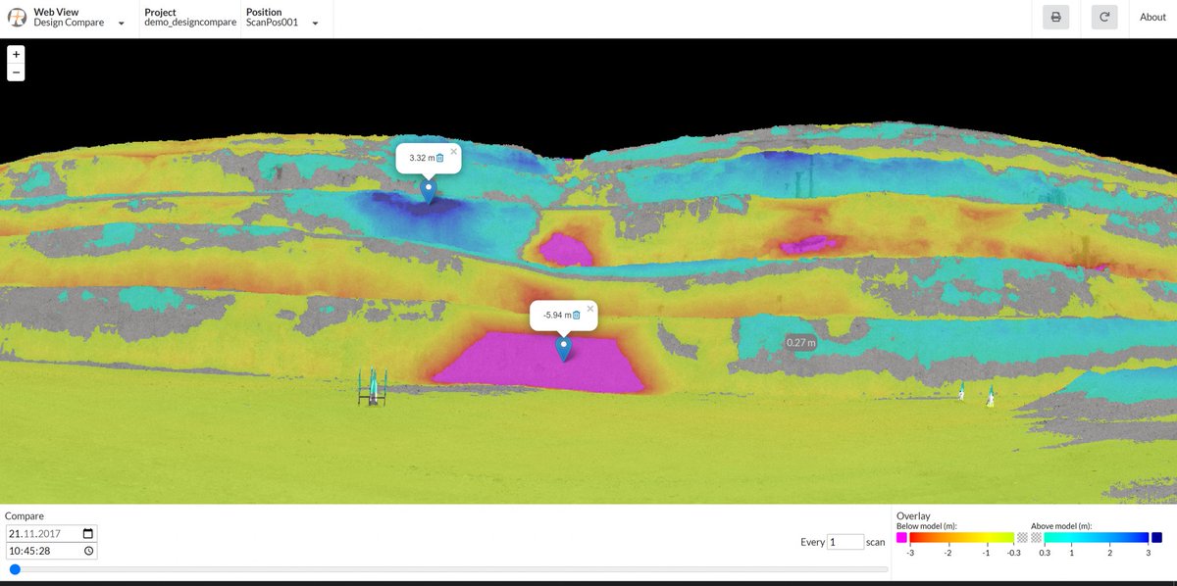
Task: Select the Position ScanPos001 header
Action: 271,12
